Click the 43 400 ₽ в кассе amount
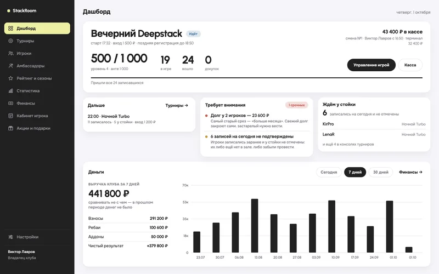This screenshot has width=439, height=274. [402, 32]
